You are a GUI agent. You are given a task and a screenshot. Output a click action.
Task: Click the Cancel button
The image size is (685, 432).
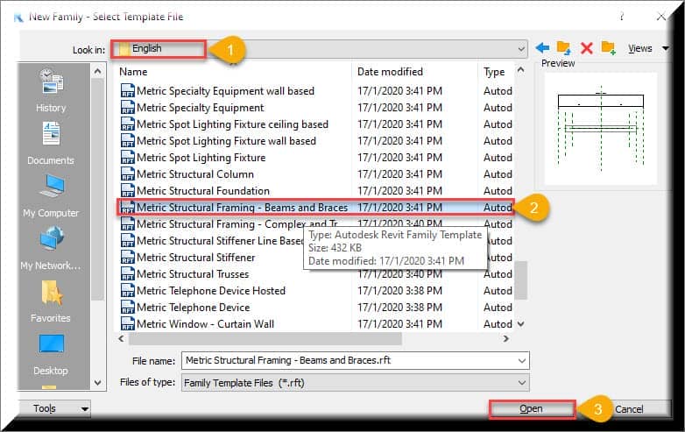pyautogui.click(x=629, y=409)
